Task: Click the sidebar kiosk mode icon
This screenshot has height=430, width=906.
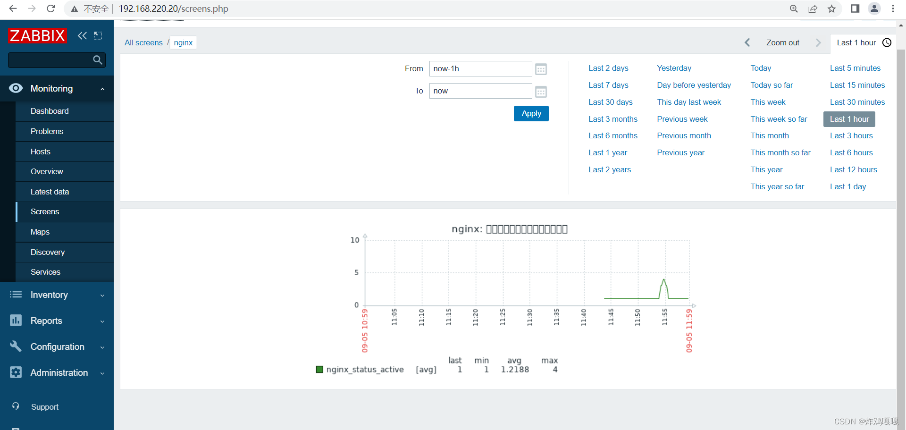Action: coord(98,35)
